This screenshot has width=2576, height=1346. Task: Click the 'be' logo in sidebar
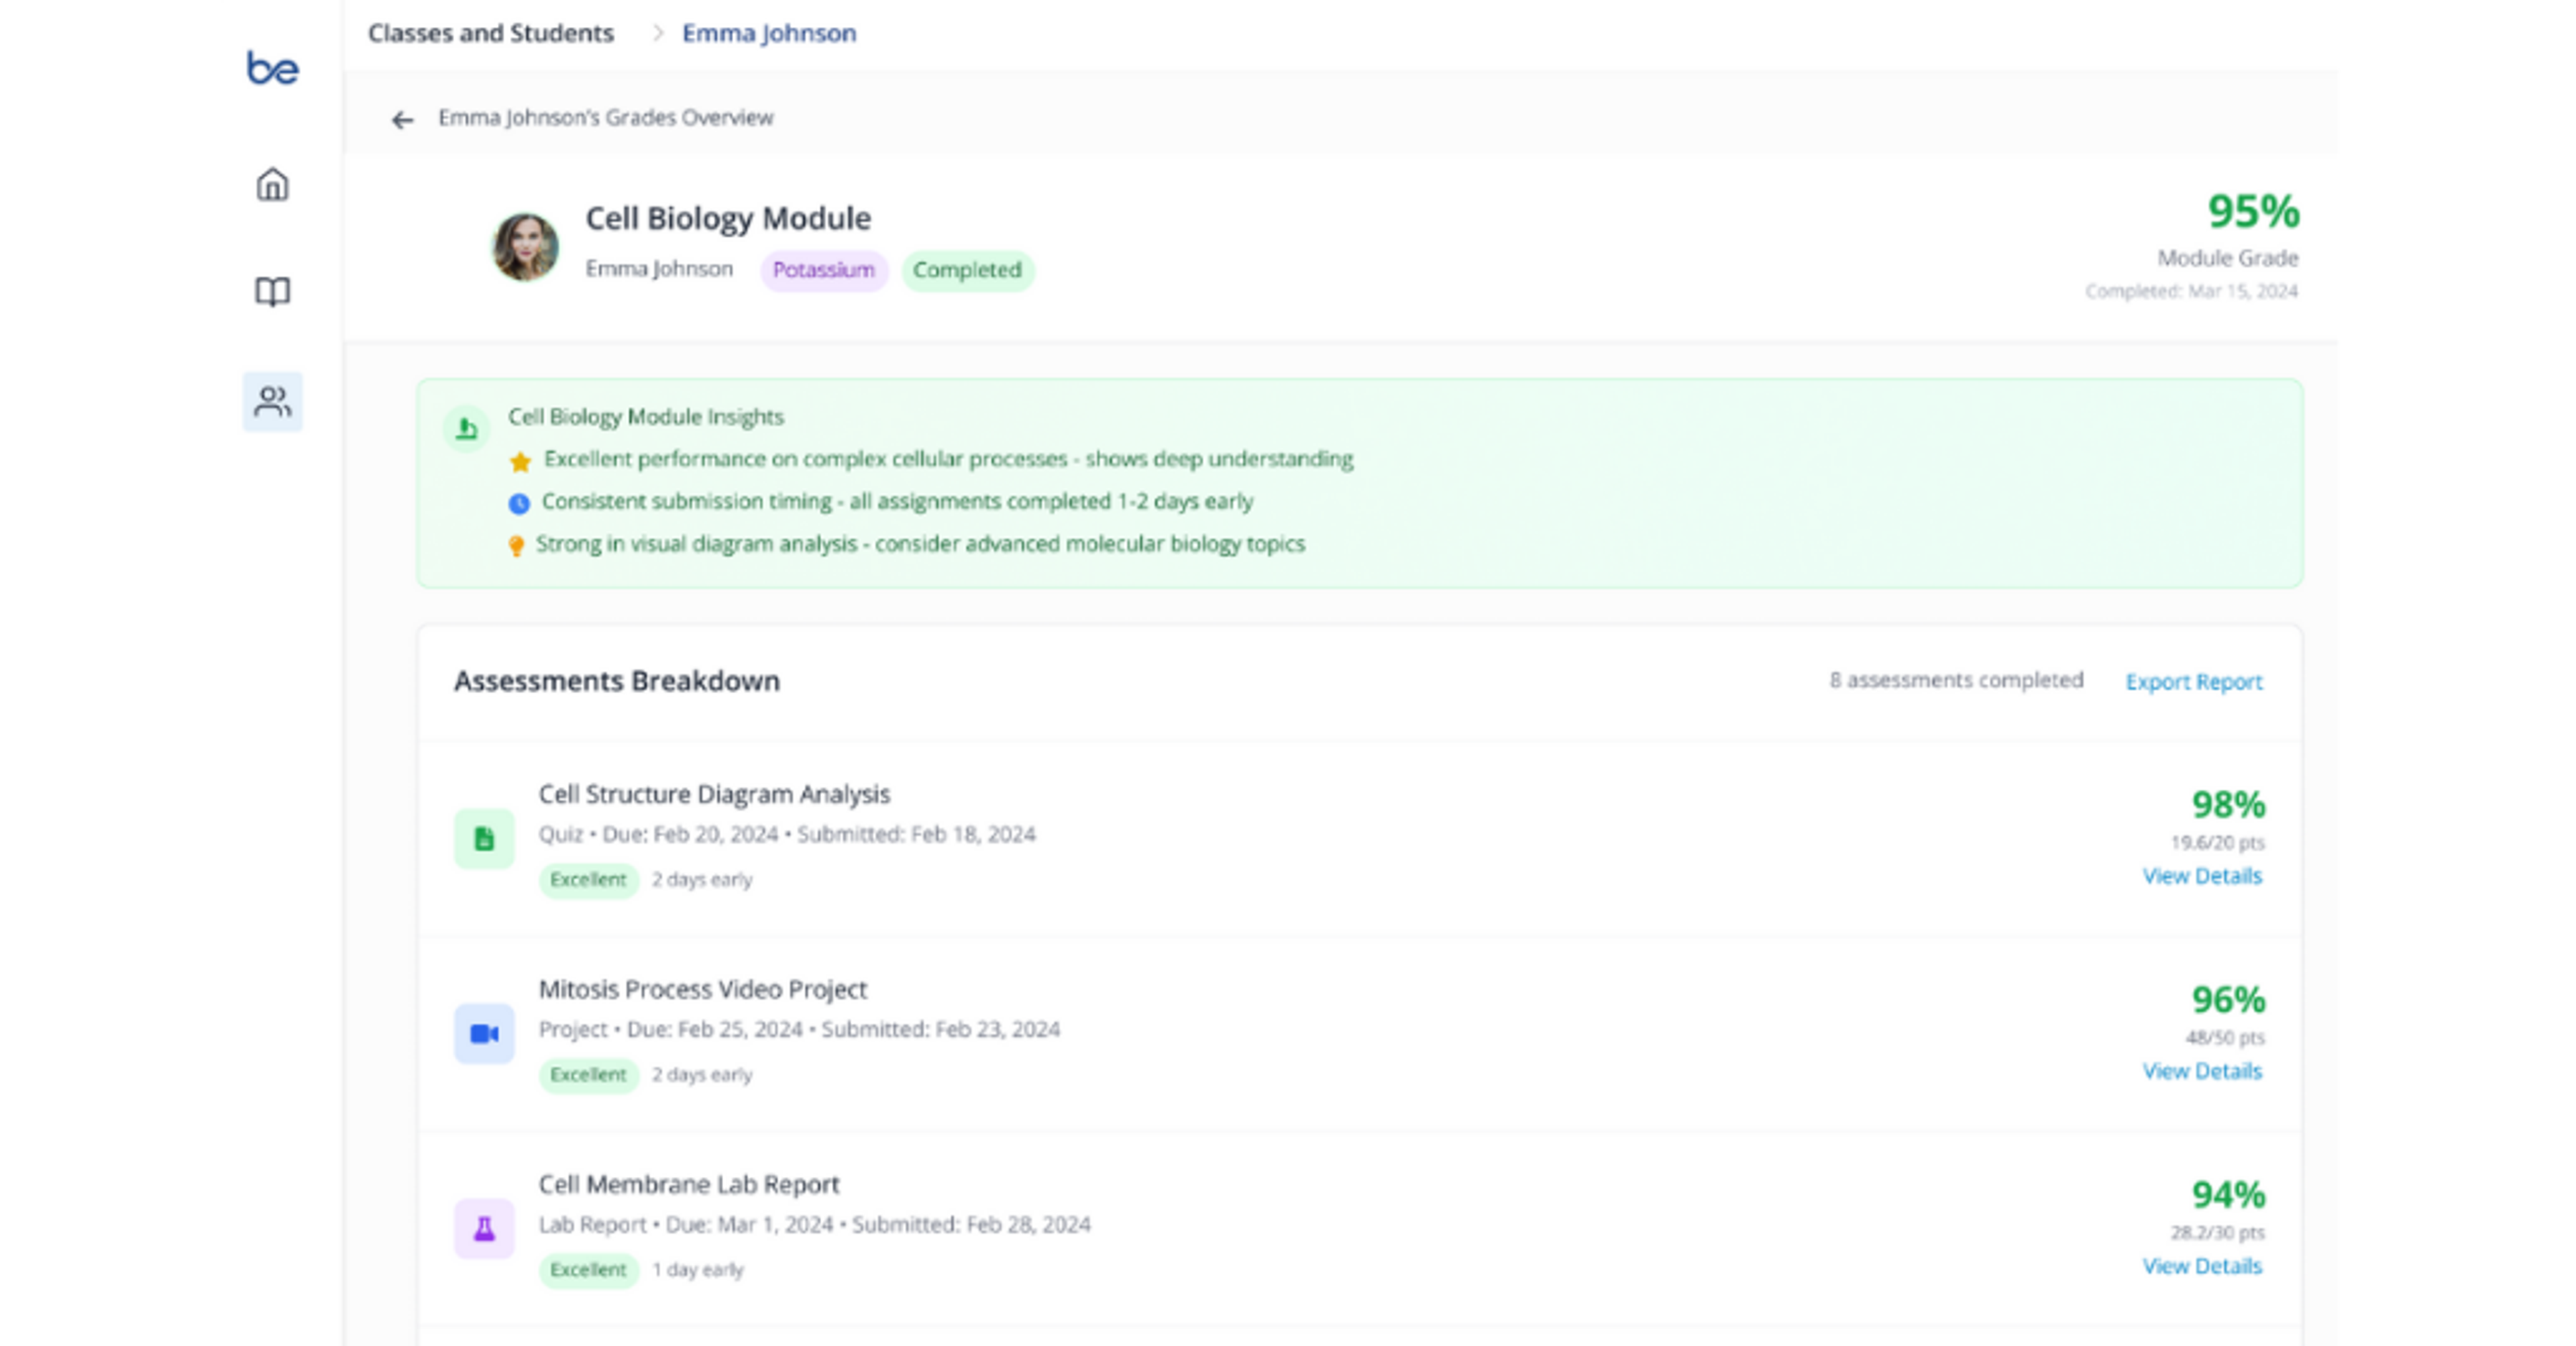coord(272,68)
